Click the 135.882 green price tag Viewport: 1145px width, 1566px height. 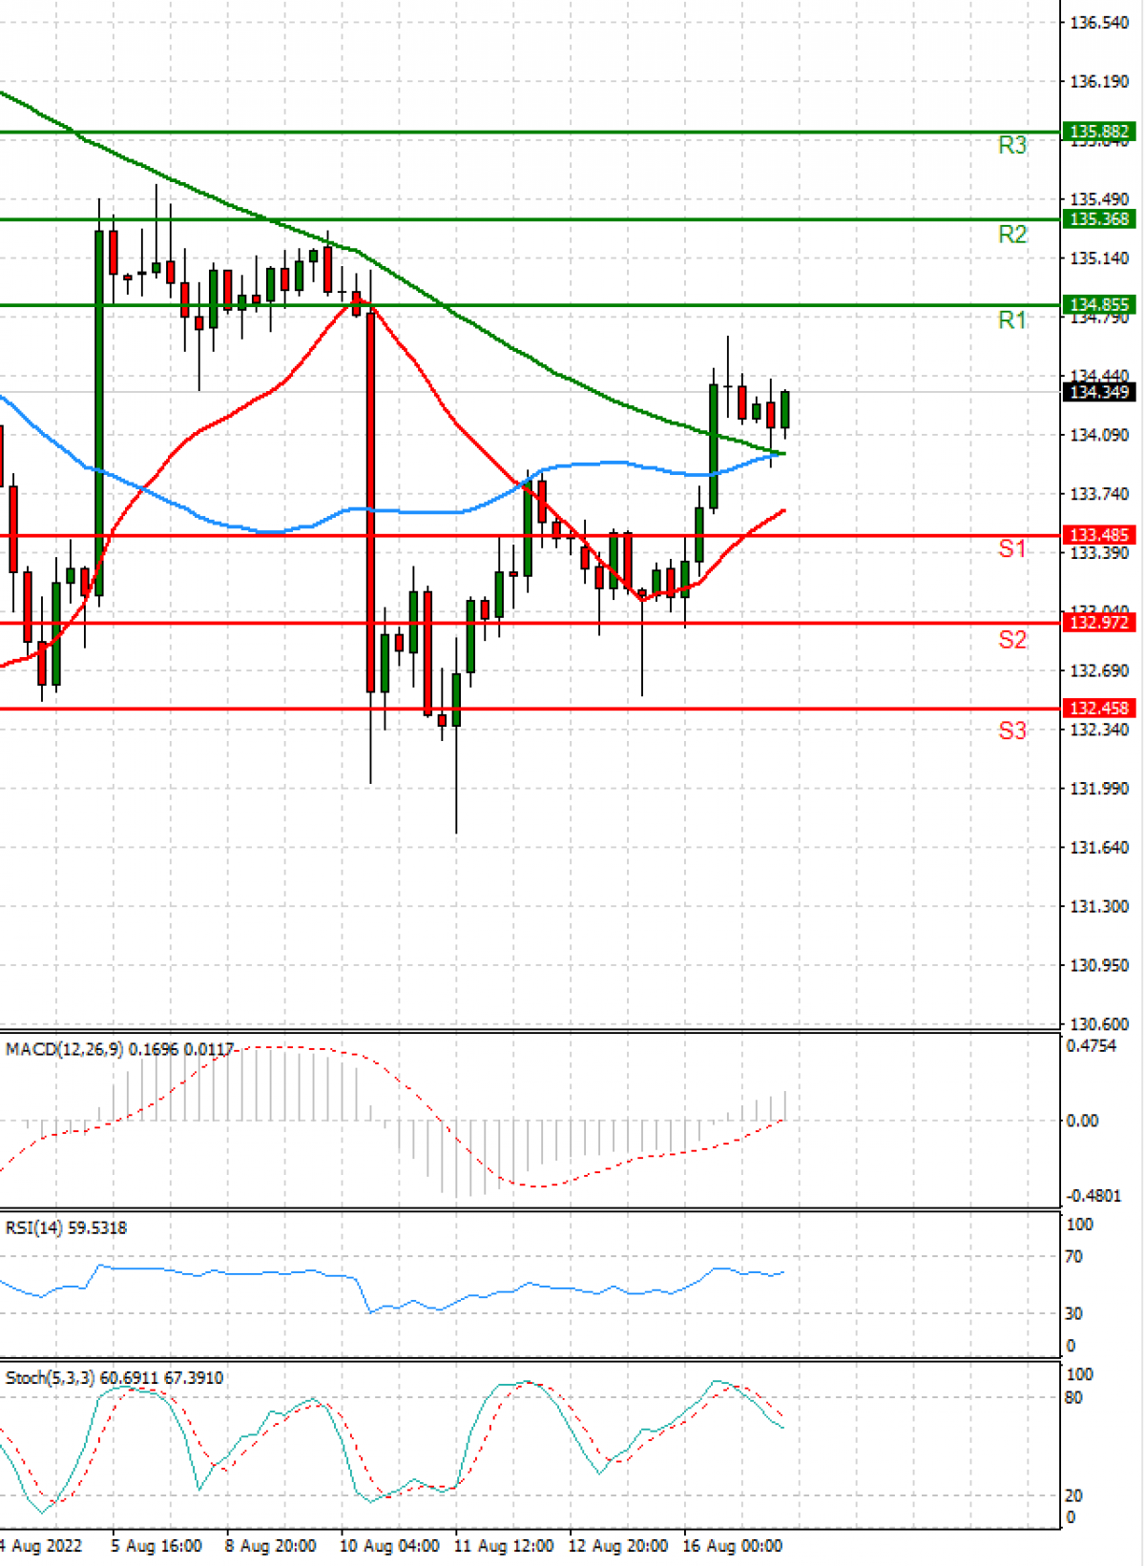pos(1099,133)
